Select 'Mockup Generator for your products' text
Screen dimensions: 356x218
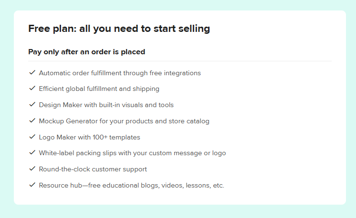click(124, 121)
